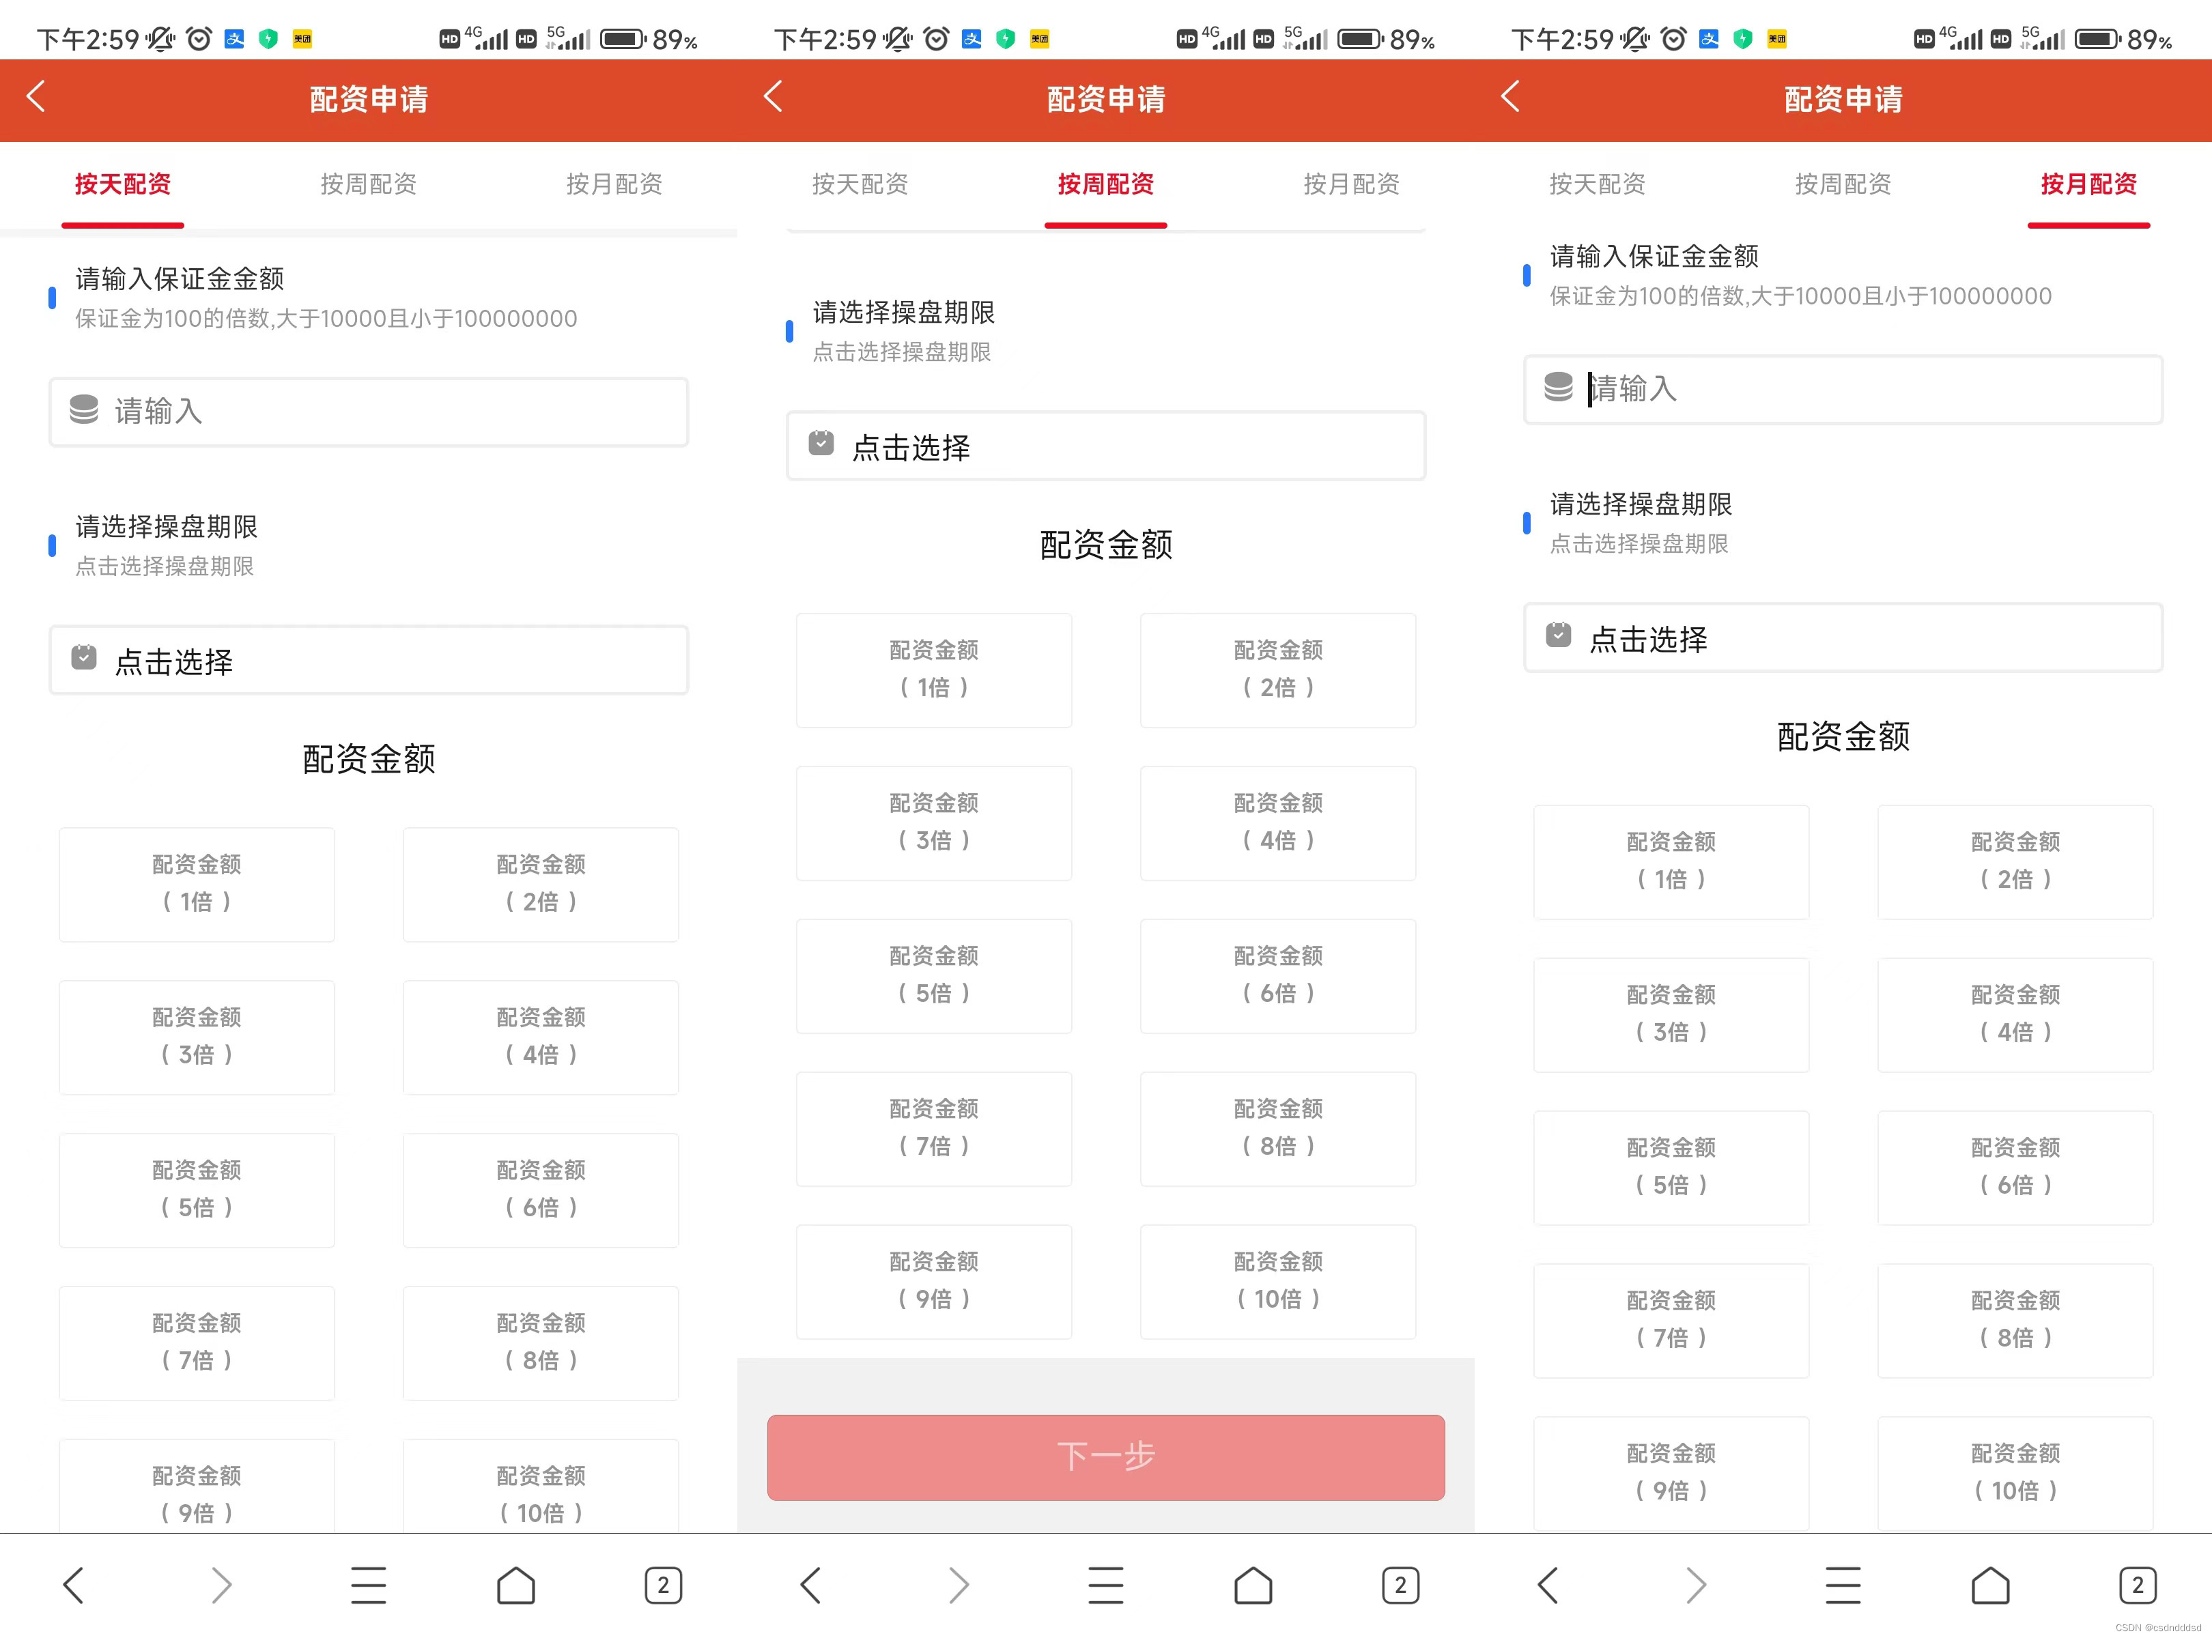Open 点击选择 period picker in left screen
Screen dimensions: 2212x1638
click(x=369, y=661)
